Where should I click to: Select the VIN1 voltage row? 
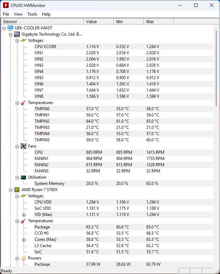pos(123,53)
